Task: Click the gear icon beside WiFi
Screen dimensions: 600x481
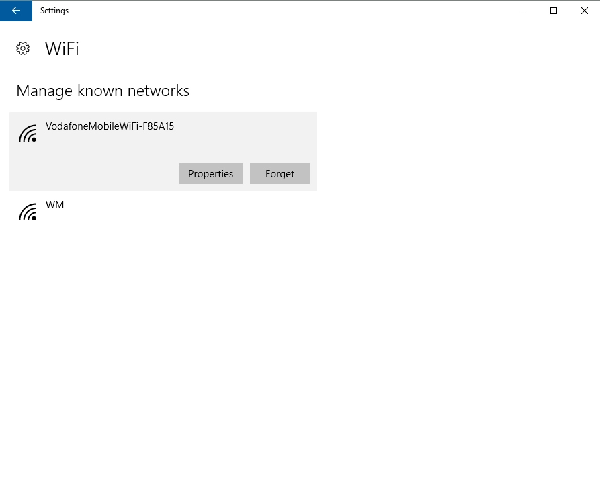Action: [23, 48]
